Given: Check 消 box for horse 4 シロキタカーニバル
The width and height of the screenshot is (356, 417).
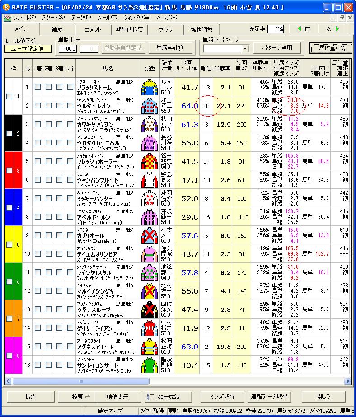Looking at the screenshot, I should pos(70,143).
